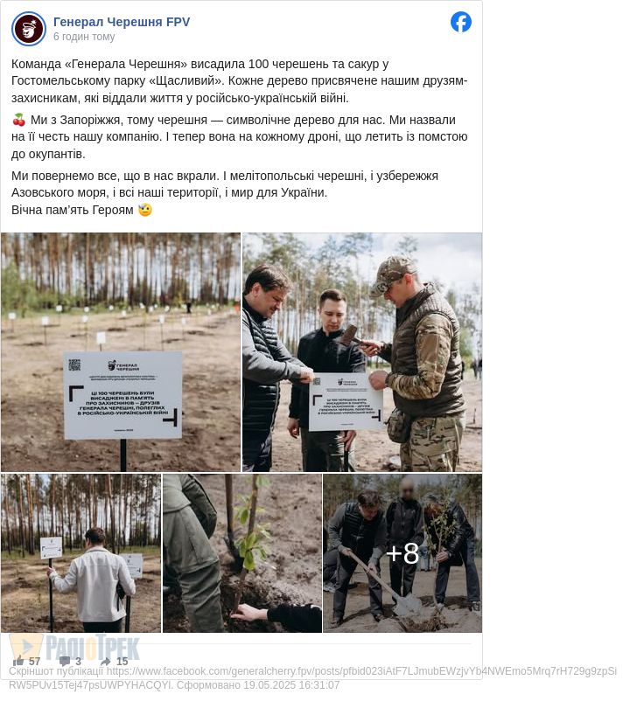Screen dimensions: 630x701
Task: Click the first paragraph of post text
Action: [240, 81]
